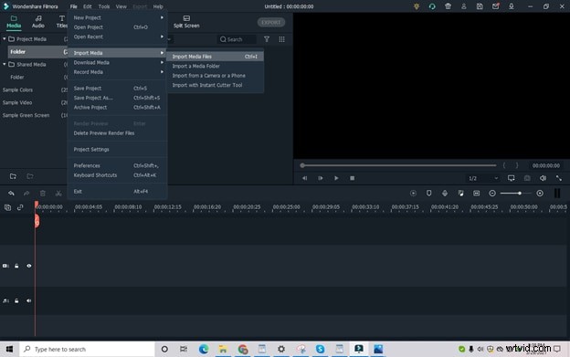The height and width of the screenshot is (357, 570).
Task: Switch to grid view icon
Action: tap(281, 39)
